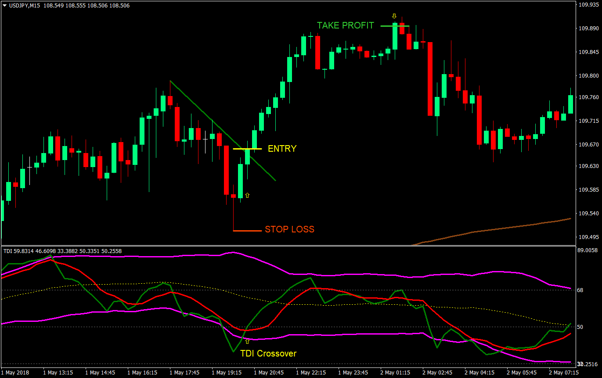Image resolution: width=602 pixels, height=378 pixels.
Task: Select the yellow ENTRY text label
Action: point(282,149)
